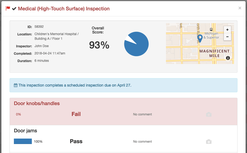Viewport: 247px width, 153px height.
Task: Click the scheduled inspection due April 27 notice
Action: coord(123,85)
